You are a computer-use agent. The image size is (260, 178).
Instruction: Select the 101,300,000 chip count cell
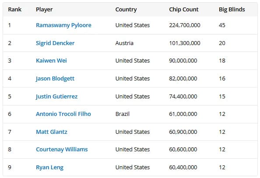click(185, 43)
